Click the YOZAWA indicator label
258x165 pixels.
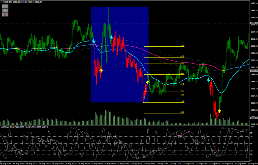(5, 127)
